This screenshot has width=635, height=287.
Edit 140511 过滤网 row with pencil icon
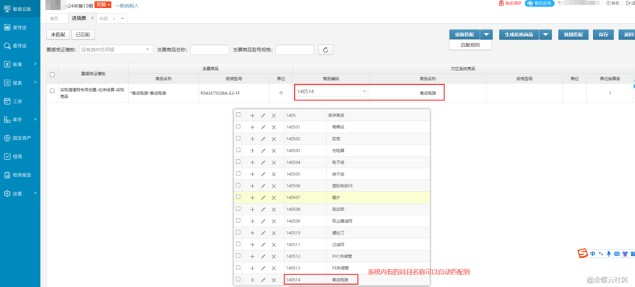(263, 244)
